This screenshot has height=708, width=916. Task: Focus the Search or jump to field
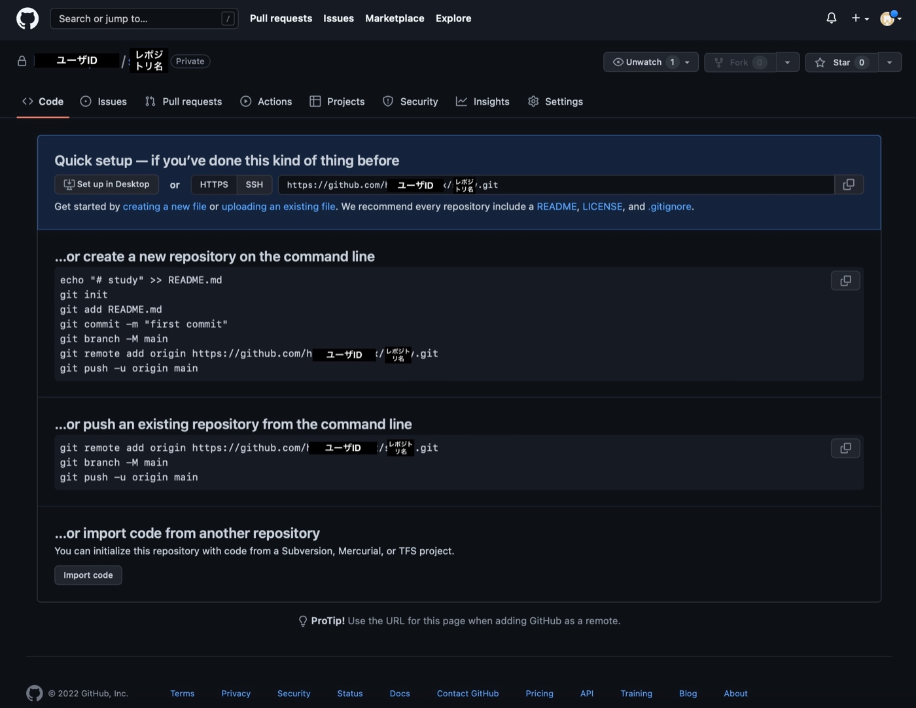coord(144,18)
